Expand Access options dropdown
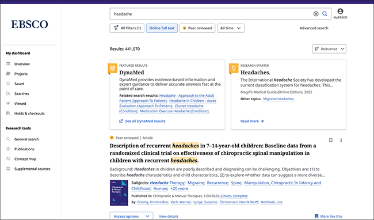Screen dimensions: 374x220 coord(131,216)
